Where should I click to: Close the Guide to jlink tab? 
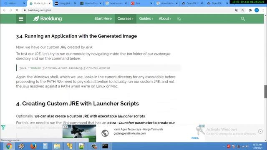[50, 3]
